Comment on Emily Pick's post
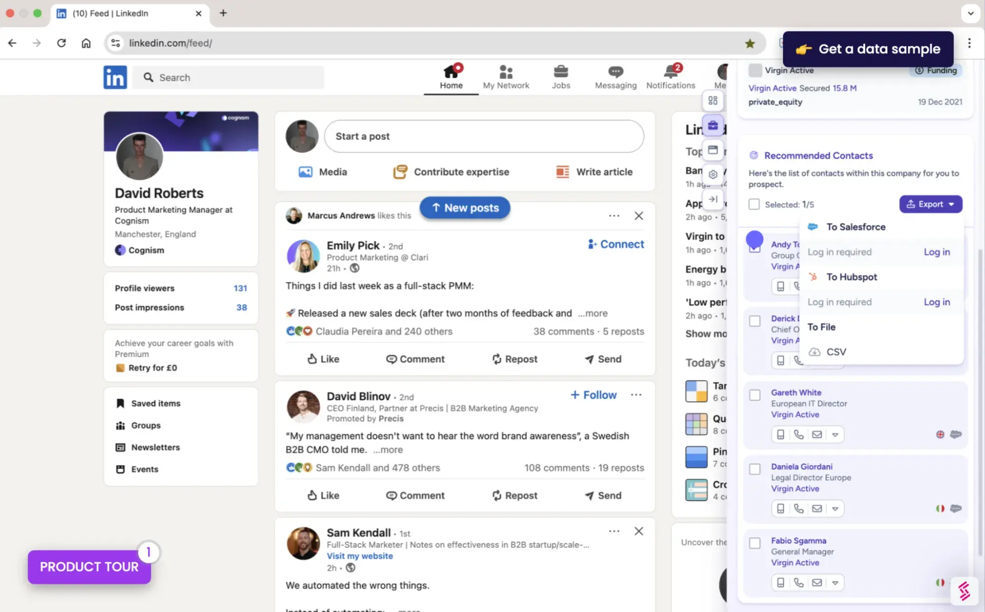 click(x=415, y=359)
